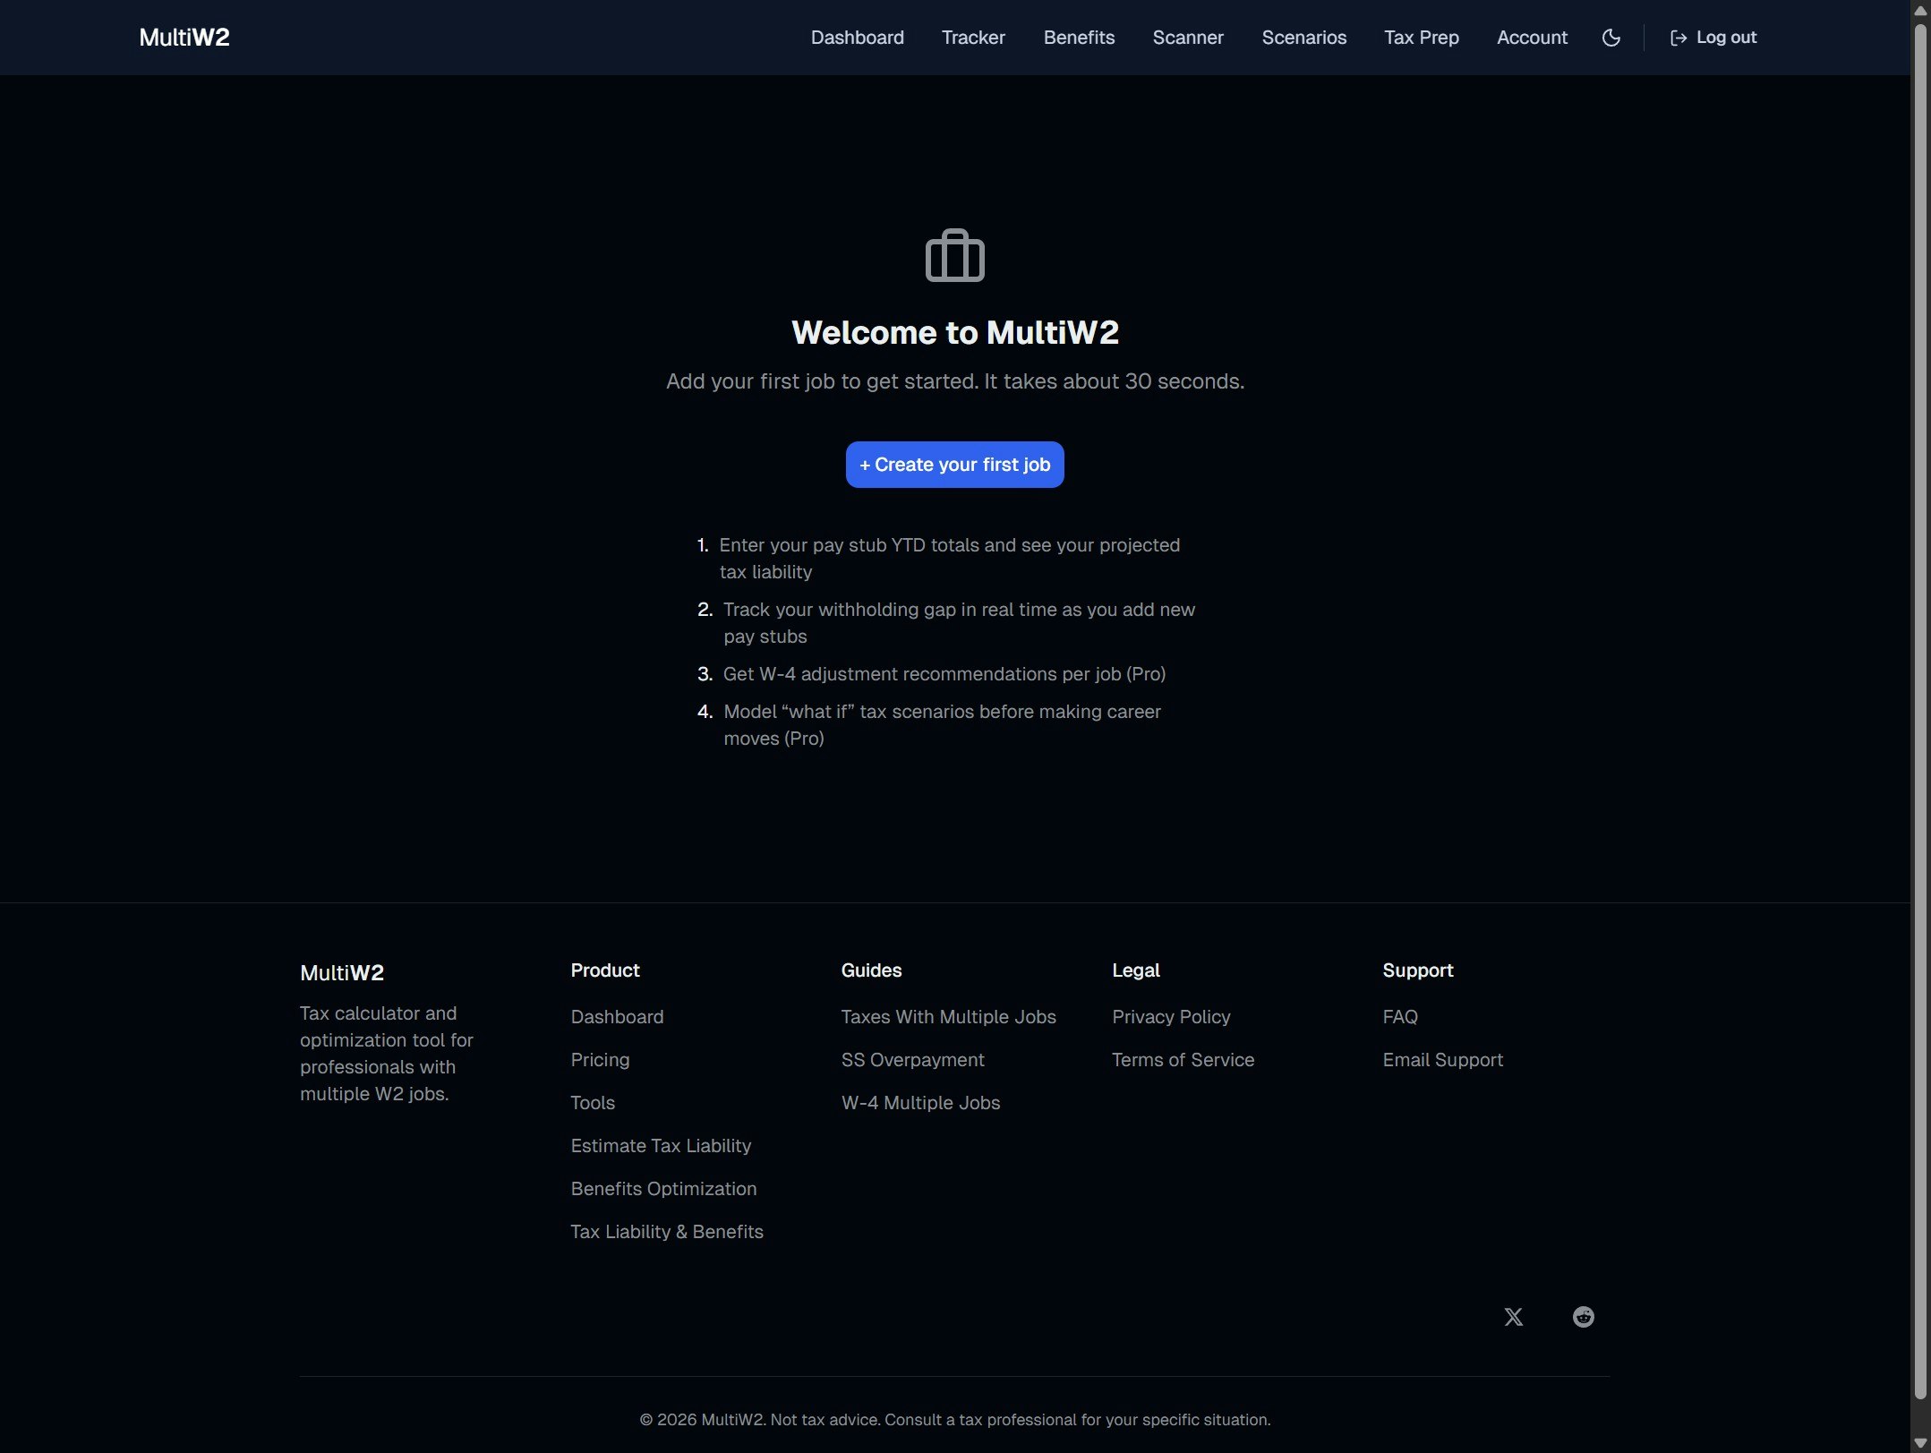Toggle dark mode using the moon icon
This screenshot has height=1453, width=1931.
pyautogui.click(x=1611, y=37)
